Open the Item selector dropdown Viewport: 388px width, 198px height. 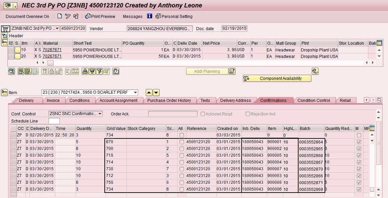click(136, 93)
